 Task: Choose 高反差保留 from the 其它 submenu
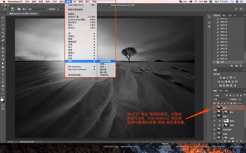tap(106, 61)
